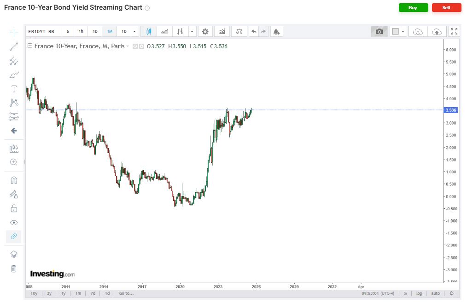Click the 1y time range
Viewport: 467px width, 303px height.
(x=64, y=293)
